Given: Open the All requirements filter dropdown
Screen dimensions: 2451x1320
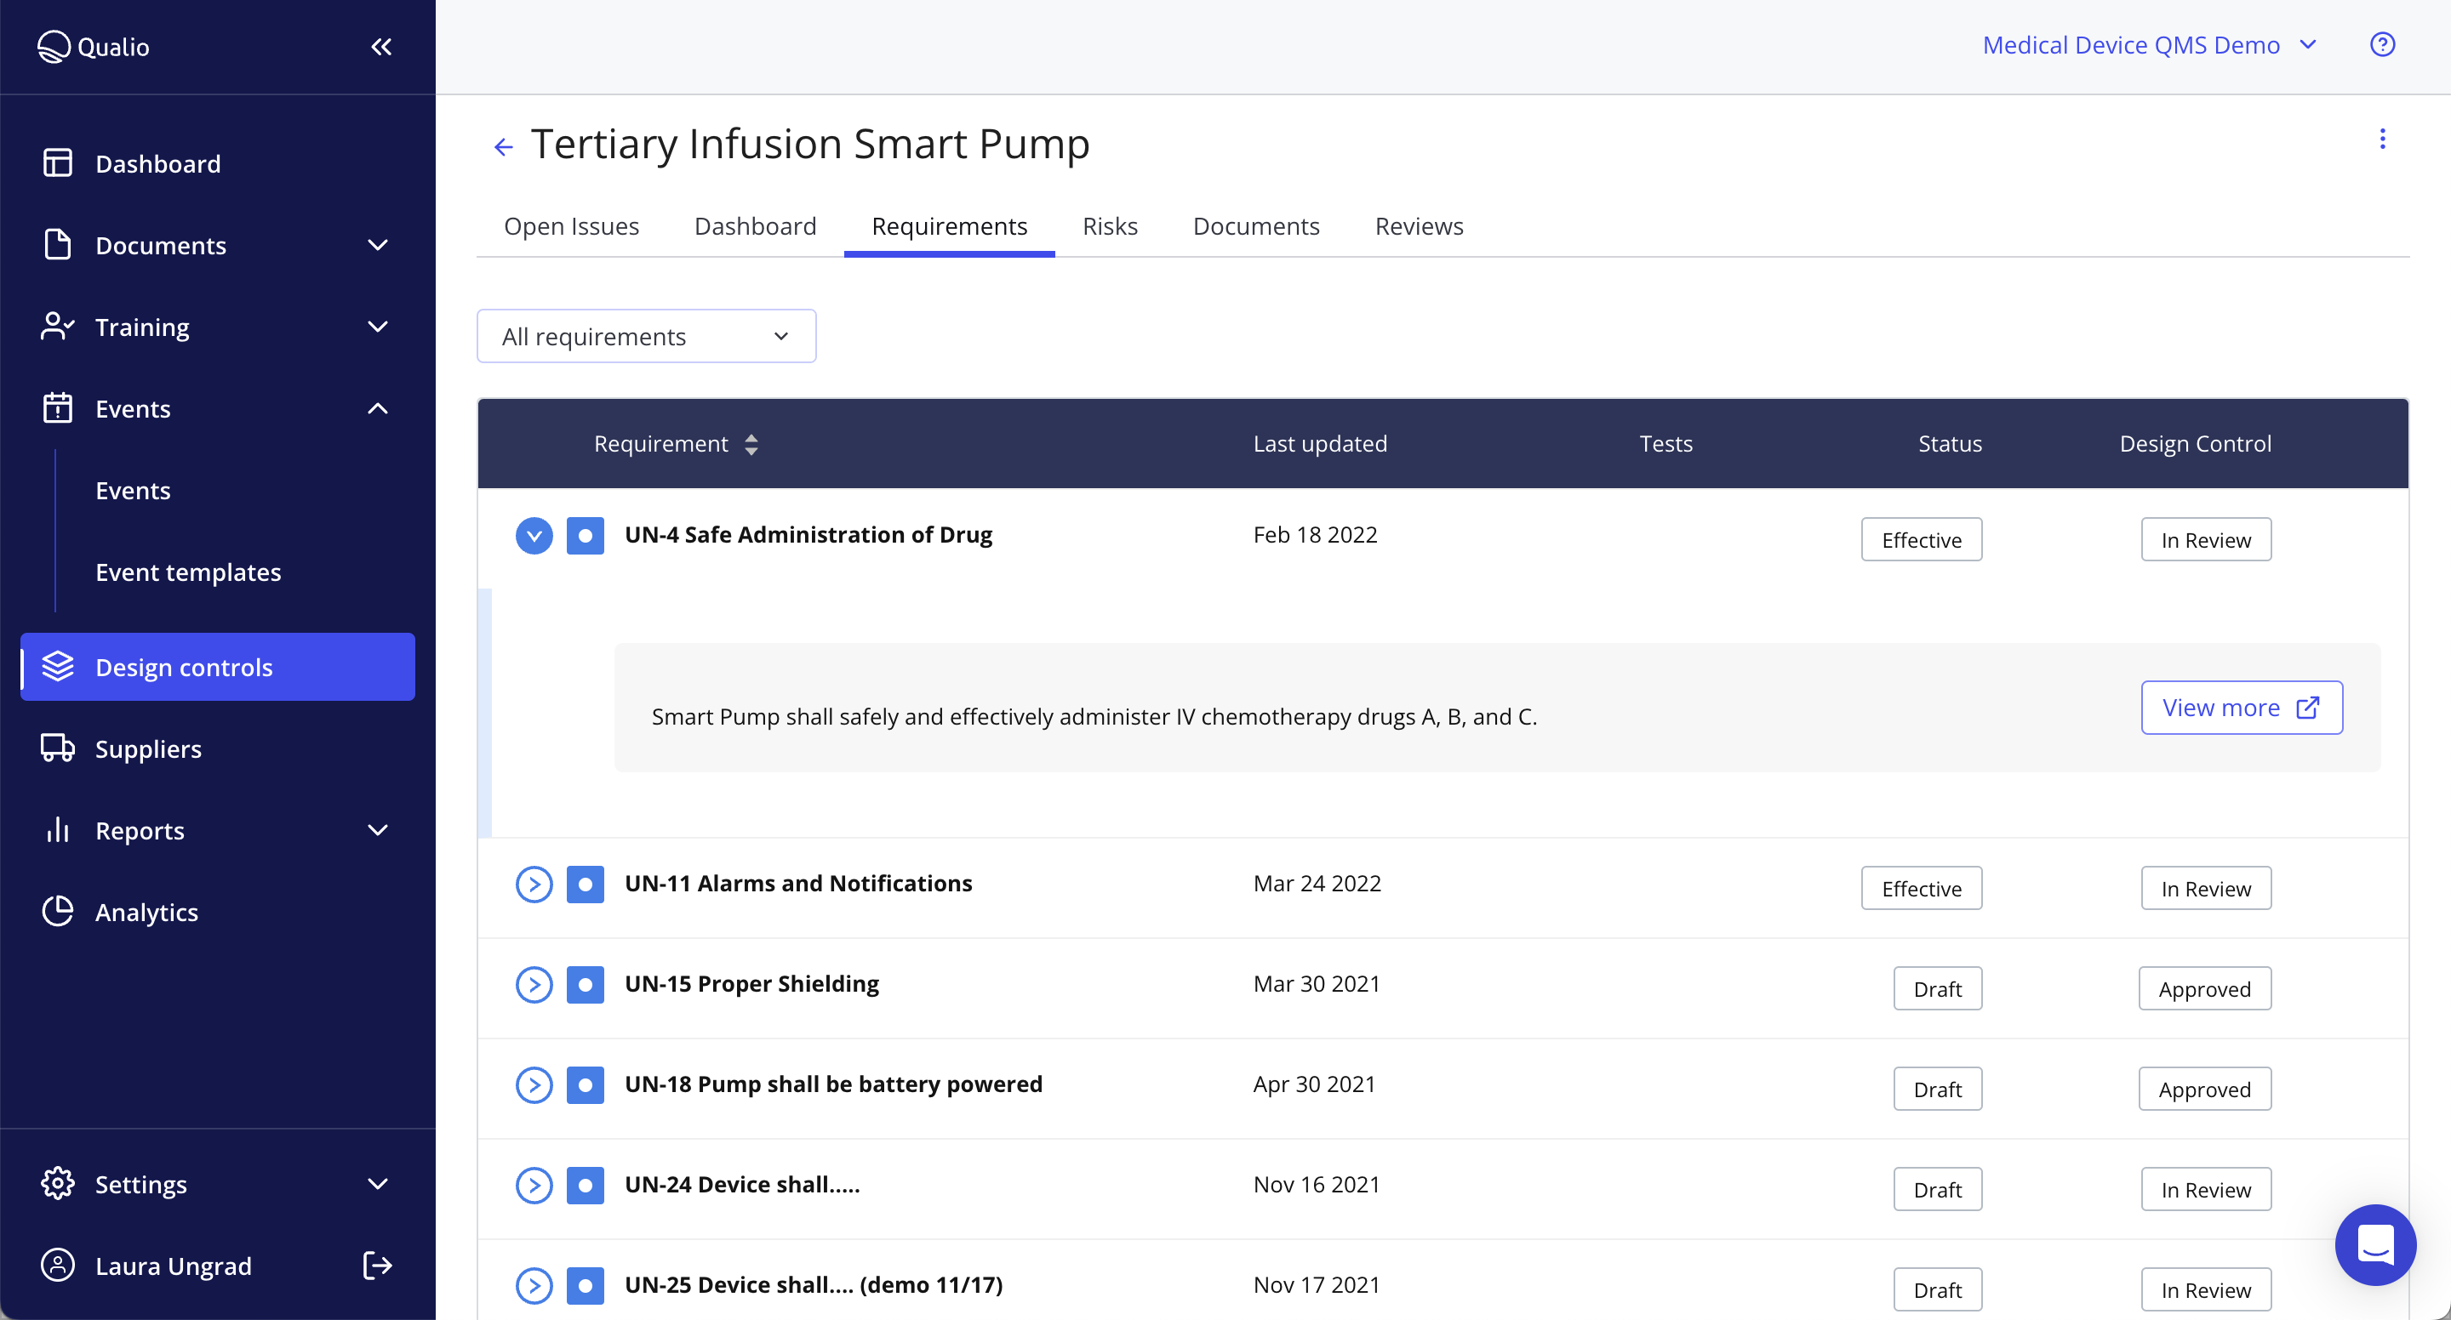Looking at the screenshot, I should click(x=646, y=337).
